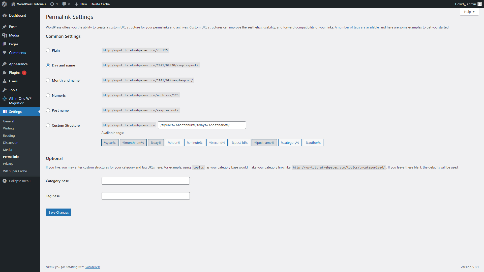Image resolution: width=484 pixels, height=272 pixels.
Task: Add the %second% tag
Action: coord(217,143)
